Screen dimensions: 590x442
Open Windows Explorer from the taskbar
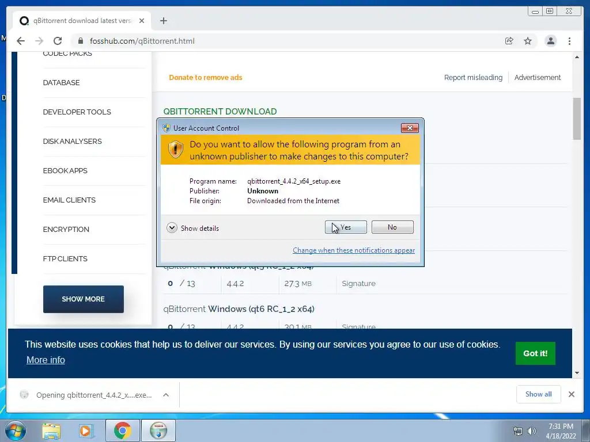51,430
